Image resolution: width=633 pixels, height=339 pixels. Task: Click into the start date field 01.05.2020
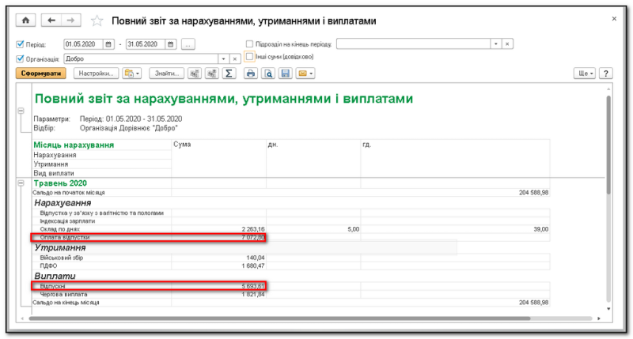84,44
